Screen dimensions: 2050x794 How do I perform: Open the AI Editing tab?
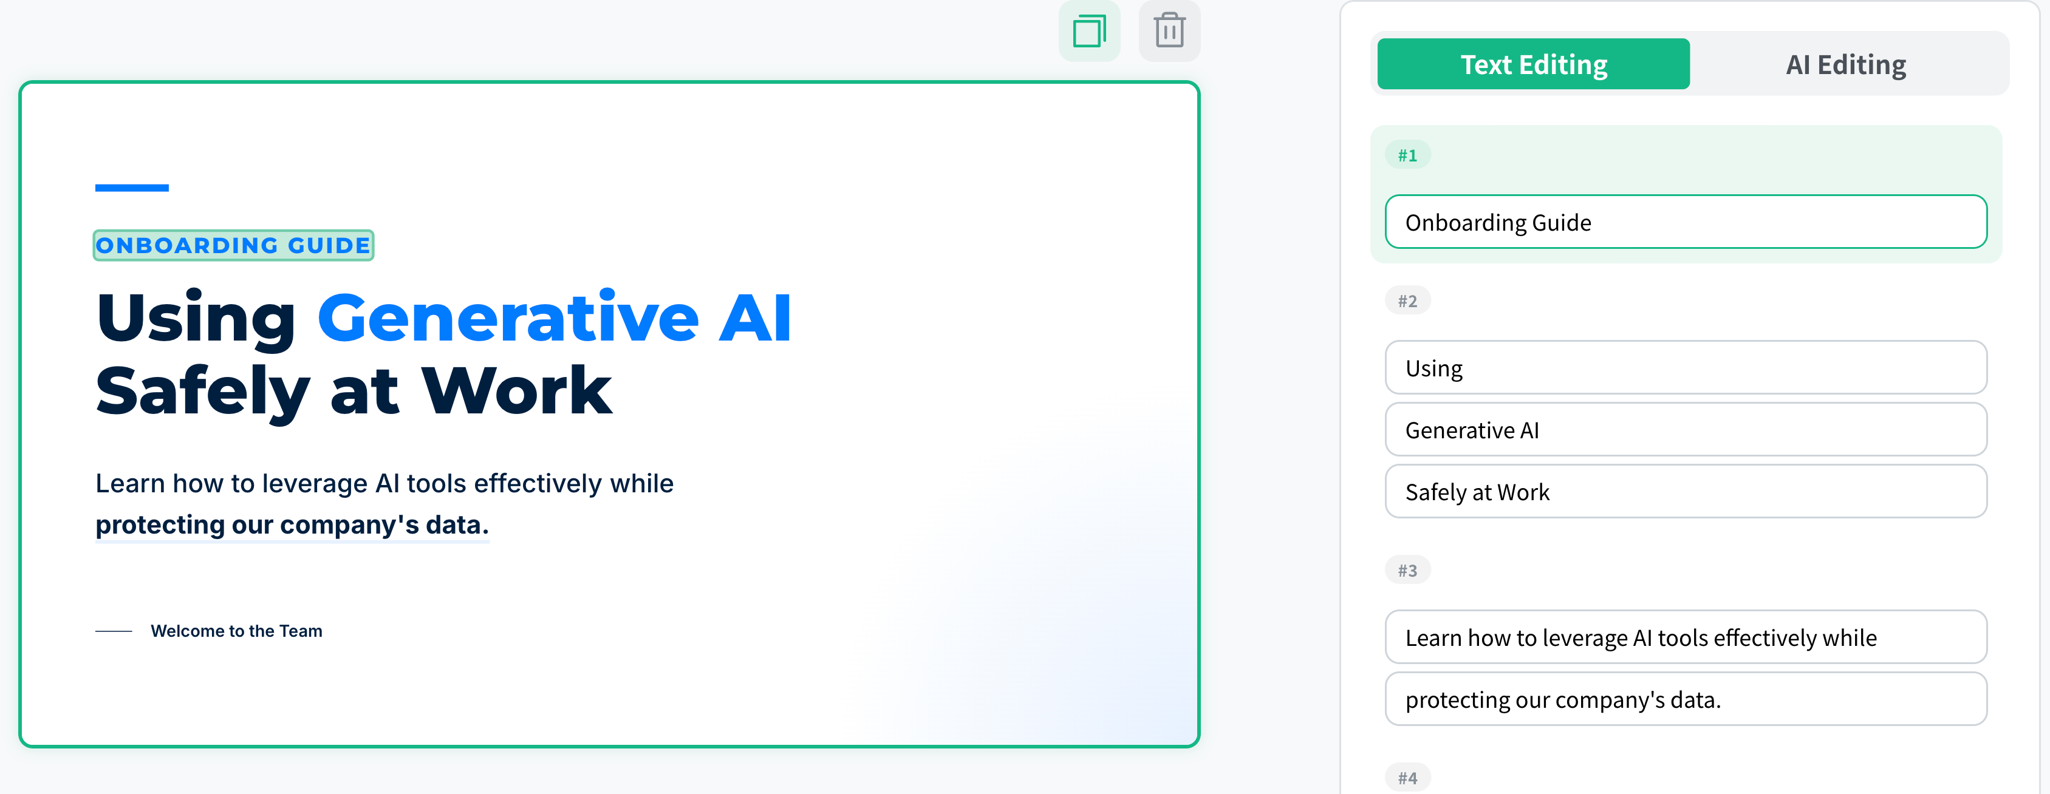coord(1845,64)
